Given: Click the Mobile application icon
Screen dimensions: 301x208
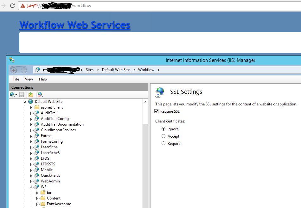Looking at the screenshot, I should [x=37, y=170].
